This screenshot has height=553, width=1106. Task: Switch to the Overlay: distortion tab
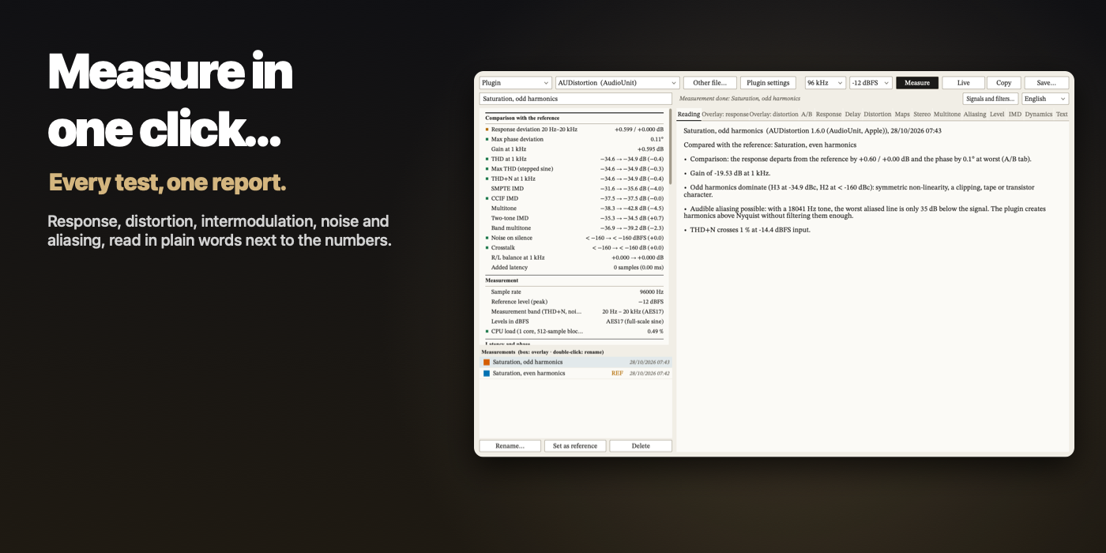(x=773, y=115)
